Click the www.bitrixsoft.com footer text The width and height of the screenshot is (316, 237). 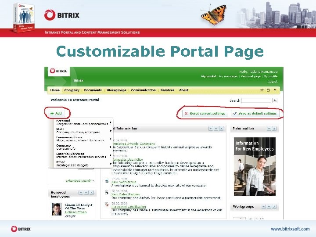tap(290, 229)
